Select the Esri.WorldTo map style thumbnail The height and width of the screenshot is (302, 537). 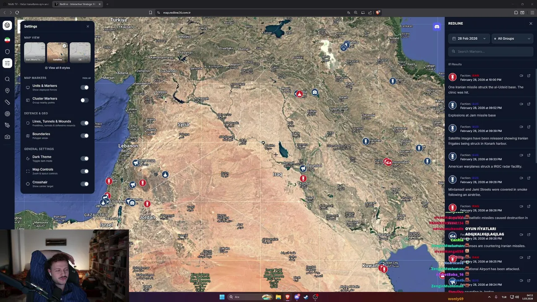pos(34,52)
